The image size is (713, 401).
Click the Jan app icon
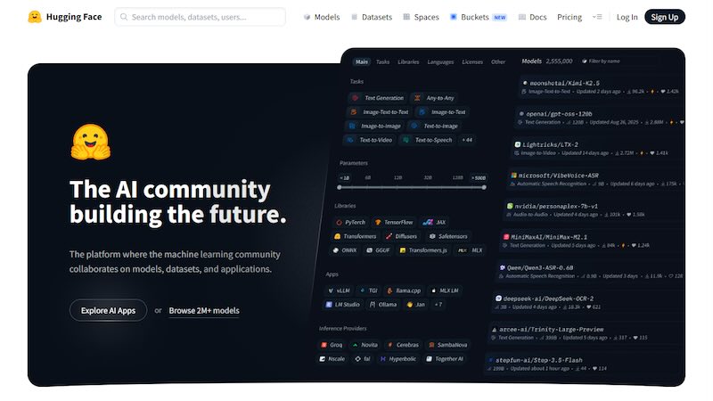click(x=410, y=305)
